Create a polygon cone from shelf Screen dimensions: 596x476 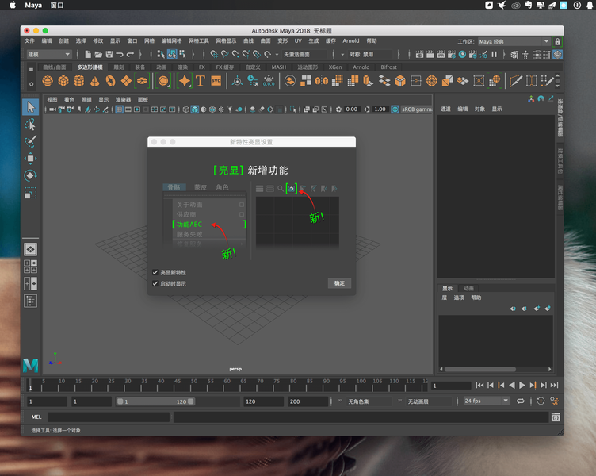tap(94, 81)
